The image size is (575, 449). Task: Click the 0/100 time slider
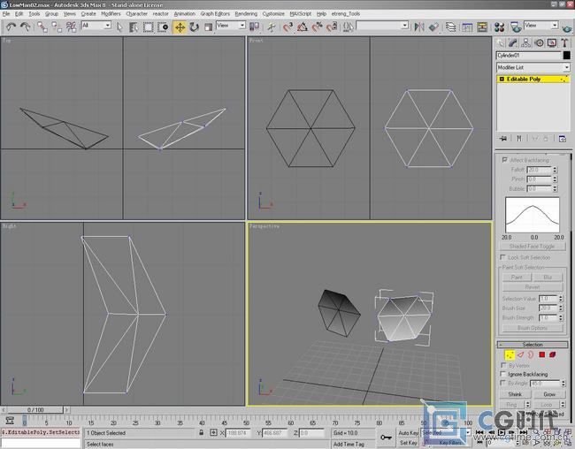point(35,410)
